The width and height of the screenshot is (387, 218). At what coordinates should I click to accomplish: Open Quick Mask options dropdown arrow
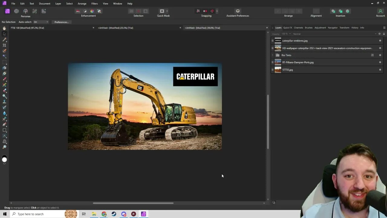167,11
